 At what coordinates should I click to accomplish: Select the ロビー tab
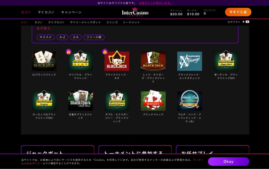tap(25, 22)
